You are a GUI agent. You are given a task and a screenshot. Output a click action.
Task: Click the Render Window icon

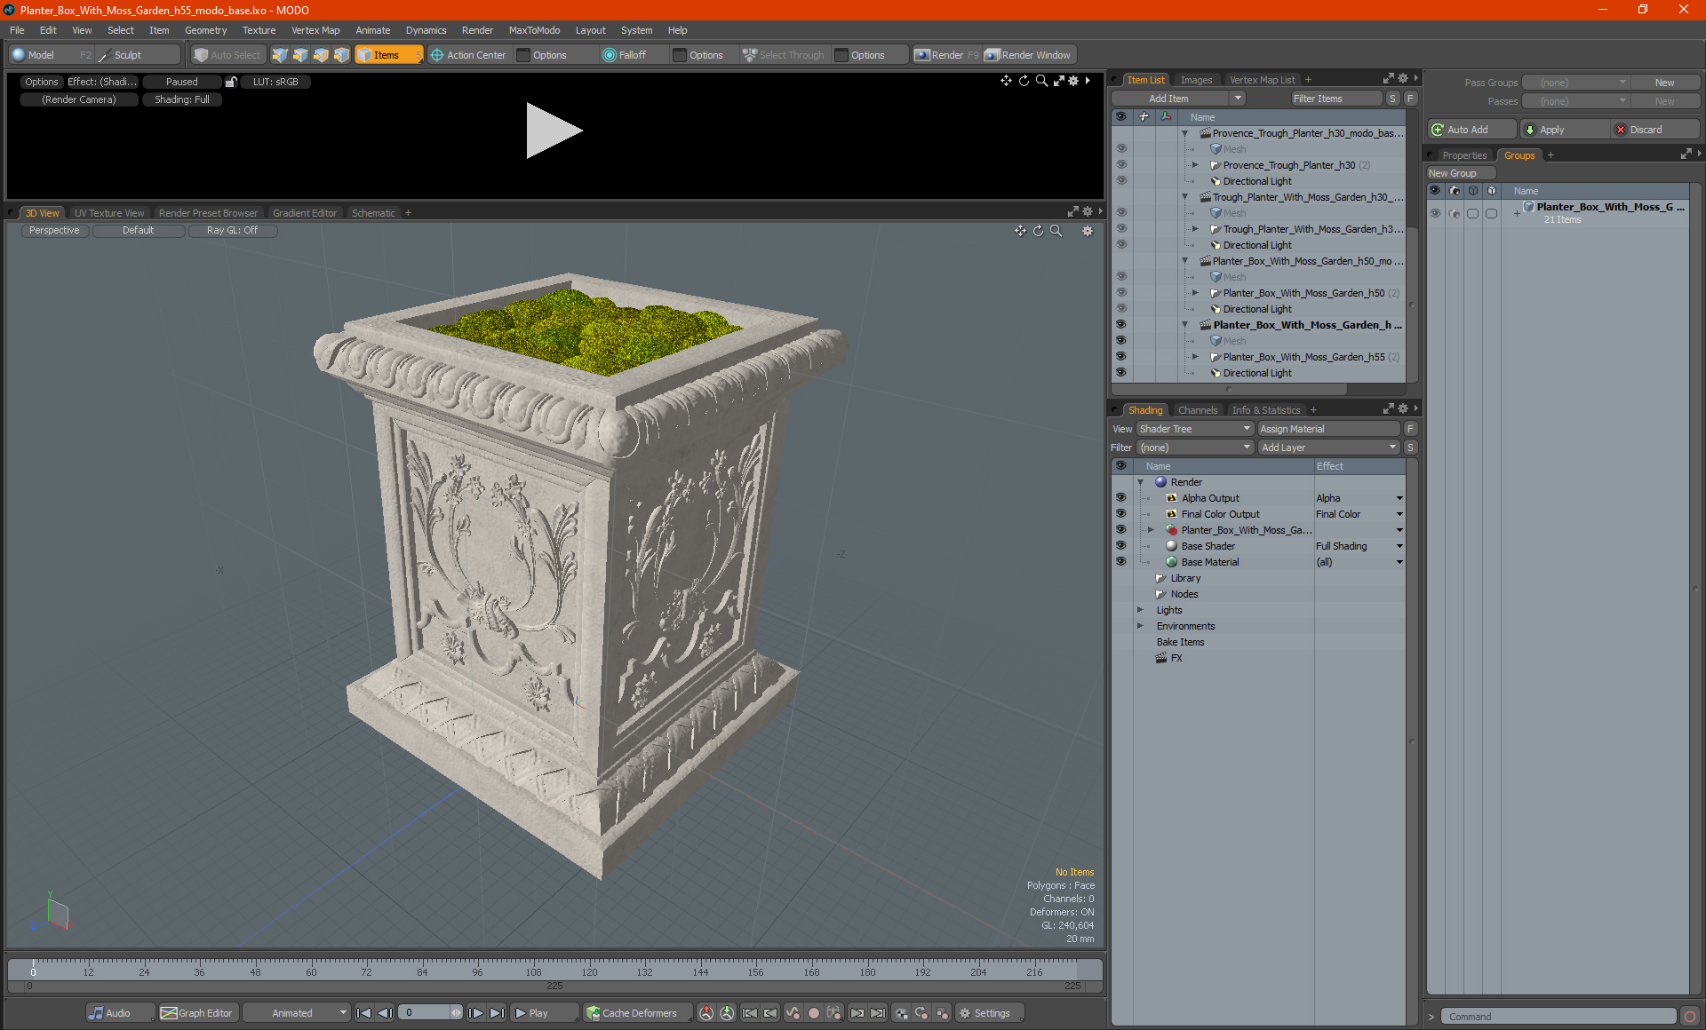993,55
